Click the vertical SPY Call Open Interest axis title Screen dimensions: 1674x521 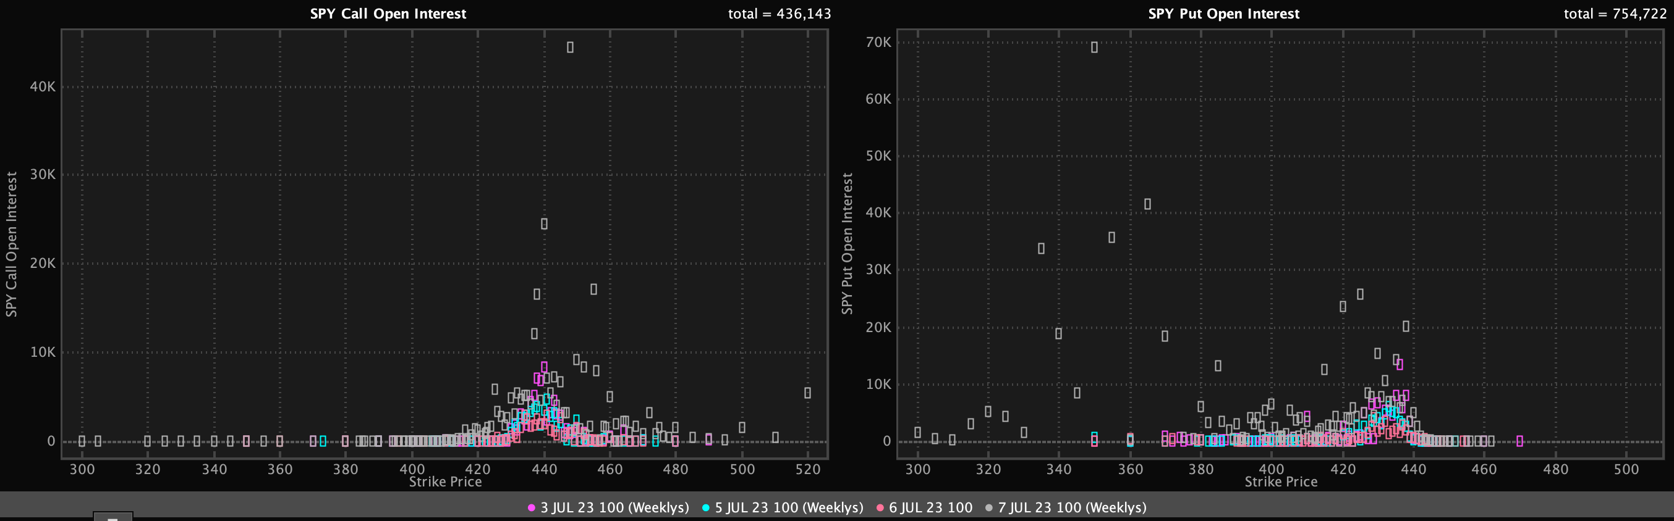(11, 244)
